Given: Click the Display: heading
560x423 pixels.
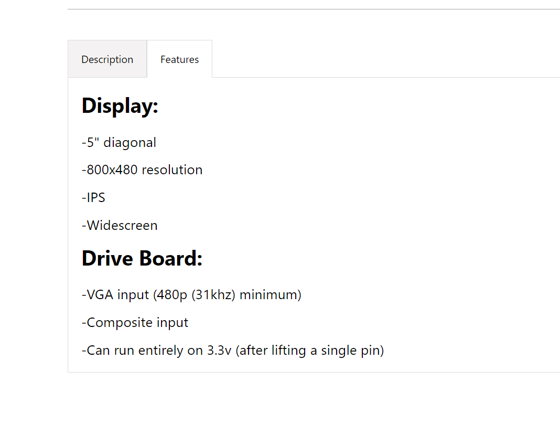Looking at the screenshot, I should 120,106.
